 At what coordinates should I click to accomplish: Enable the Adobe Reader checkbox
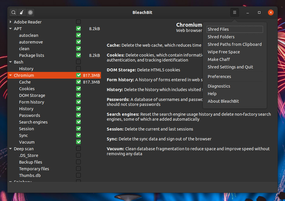tap(78, 22)
